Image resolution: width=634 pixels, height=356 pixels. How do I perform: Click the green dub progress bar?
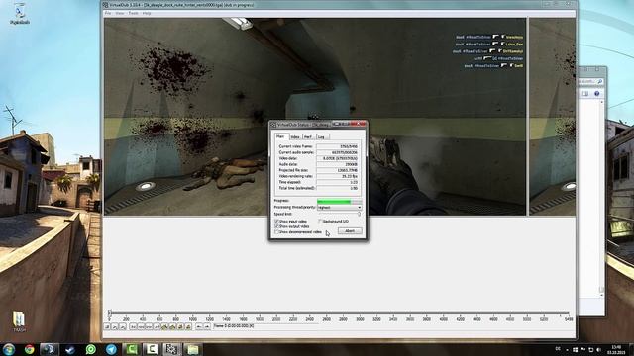tap(339, 201)
